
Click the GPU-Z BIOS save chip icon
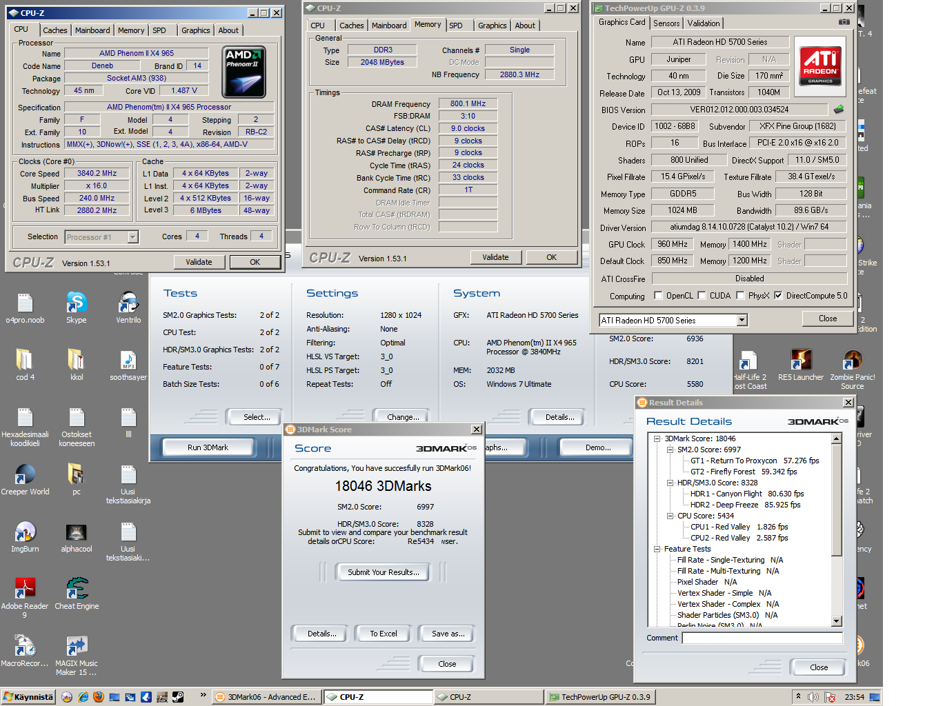839,109
